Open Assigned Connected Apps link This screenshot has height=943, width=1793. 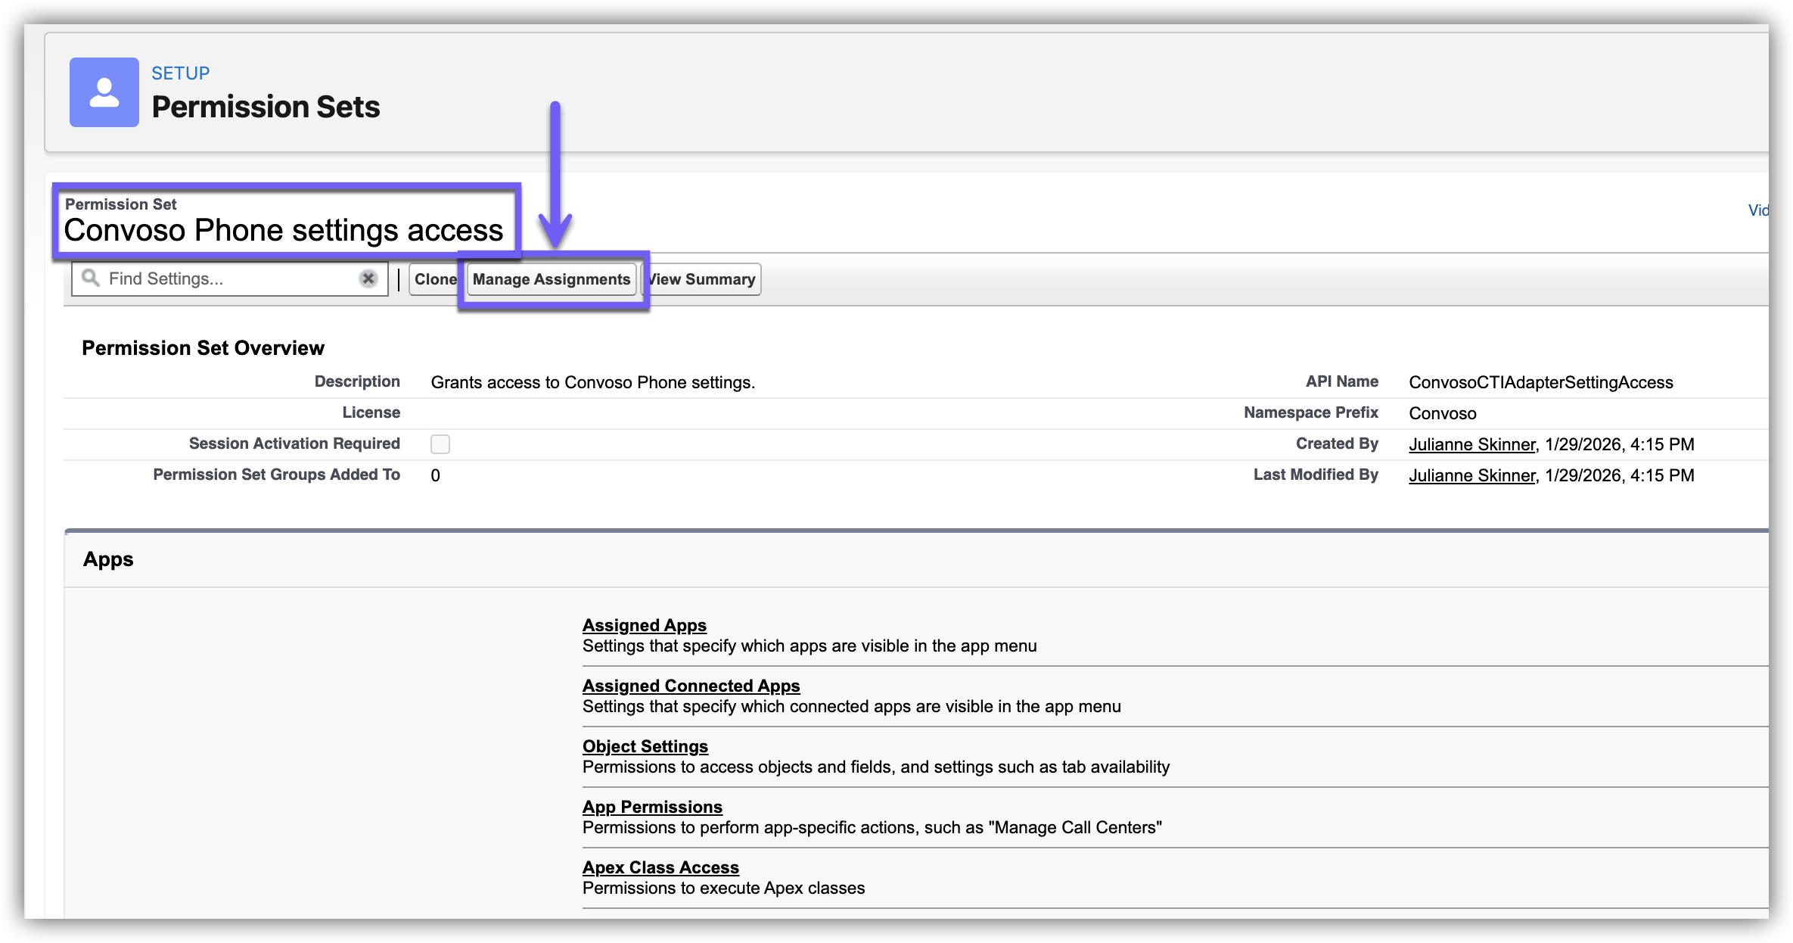tap(691, 686)
